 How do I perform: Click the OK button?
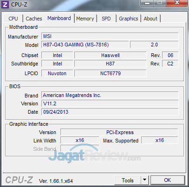click(x=168, y=180)
